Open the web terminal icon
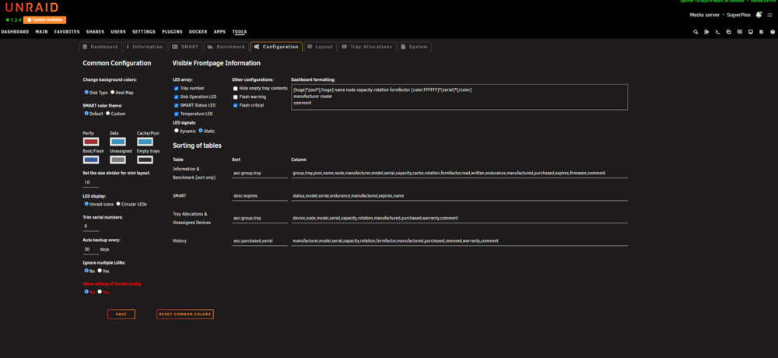This screenshot has width=778, height=358. (x=717, y=32)
